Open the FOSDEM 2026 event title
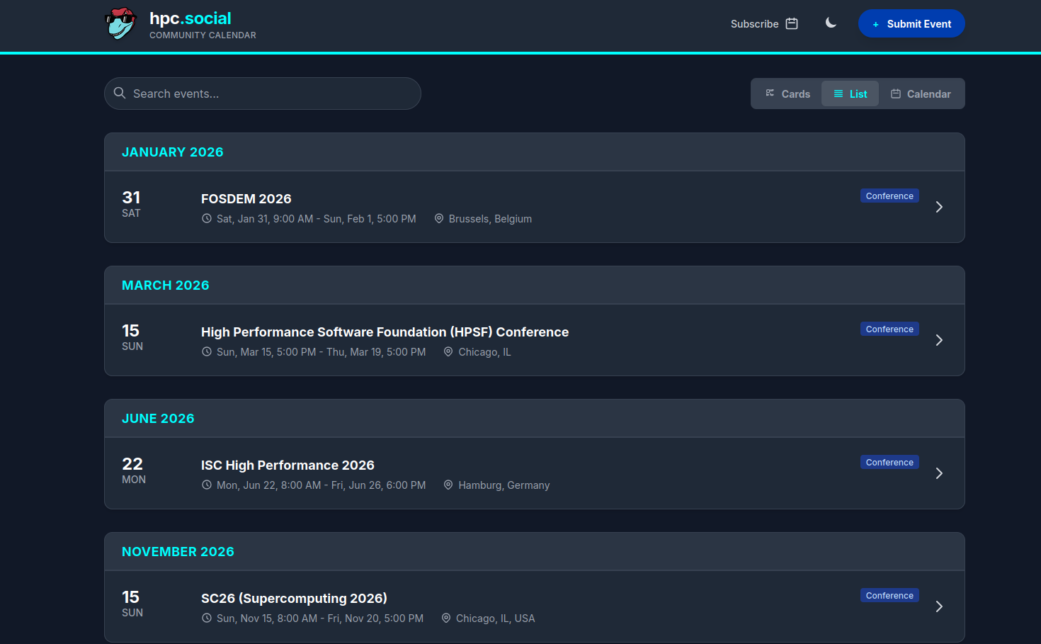The height and width of the screenshot is (644, 1041). [246, 199]
